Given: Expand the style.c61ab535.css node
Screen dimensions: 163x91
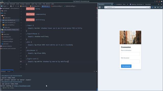Looking at the screenshot, I should click(2, 22).
